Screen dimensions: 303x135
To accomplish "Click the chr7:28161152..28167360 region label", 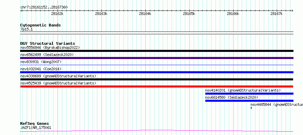I will point(44,7).
